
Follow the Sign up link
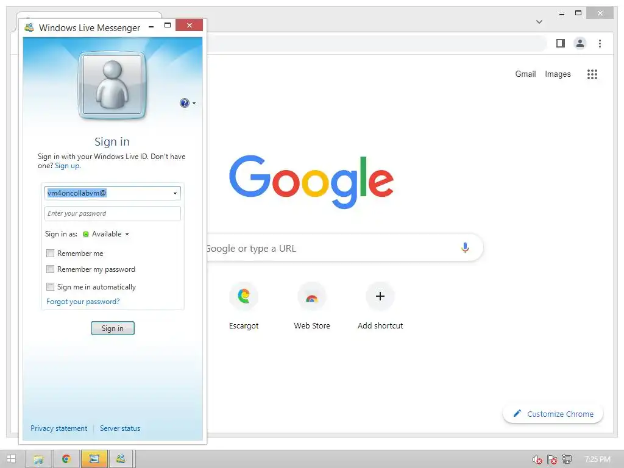(x=67, y=166)
